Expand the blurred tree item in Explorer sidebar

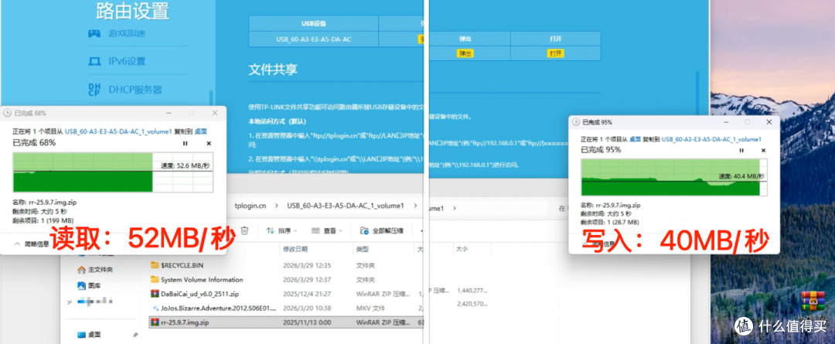pyautogui.click(x=70, y=302)
